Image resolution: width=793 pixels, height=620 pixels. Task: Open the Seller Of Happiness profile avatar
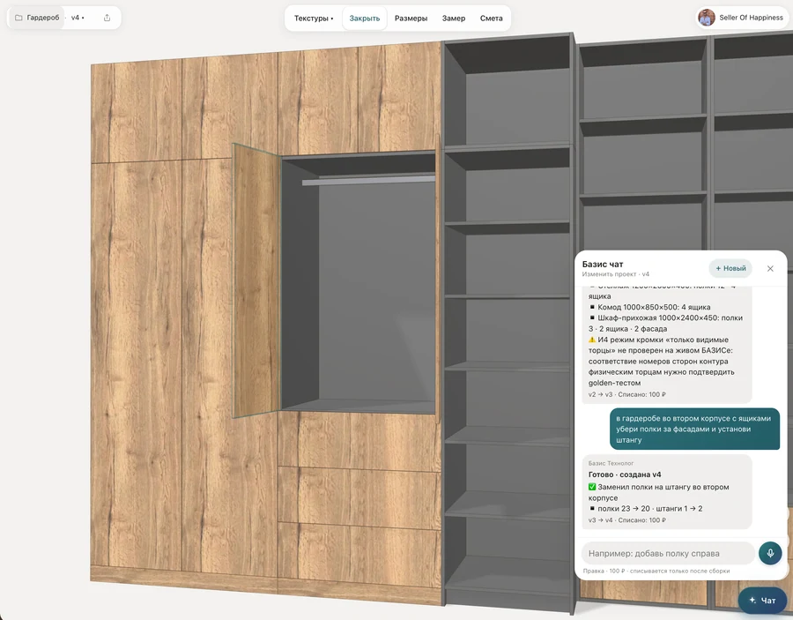point(706,18)
